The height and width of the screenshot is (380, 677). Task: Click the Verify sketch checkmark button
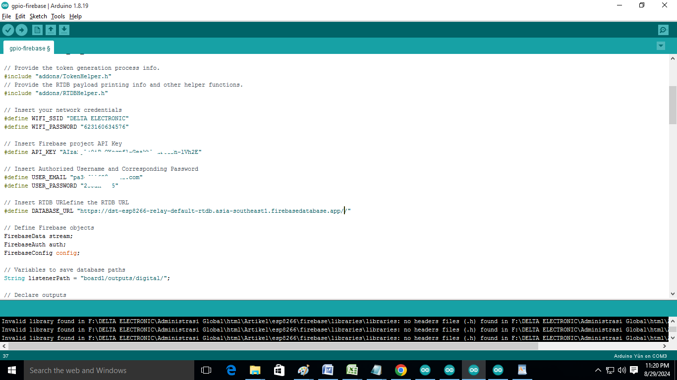[8, 30]
